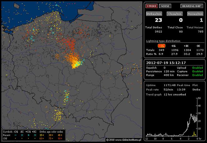
Task: Click the white trend graph peak line
Action: tap(191, 114)
